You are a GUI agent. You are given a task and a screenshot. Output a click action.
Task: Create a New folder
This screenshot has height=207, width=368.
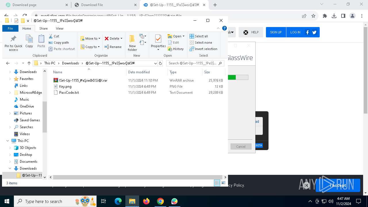[132, 43]
